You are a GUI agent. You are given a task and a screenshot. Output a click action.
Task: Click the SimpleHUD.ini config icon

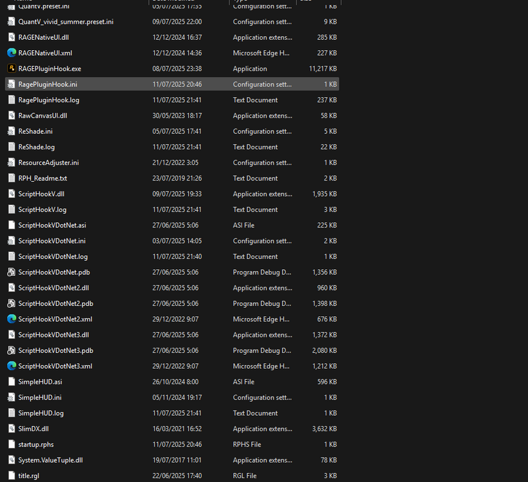click(12, 397)
